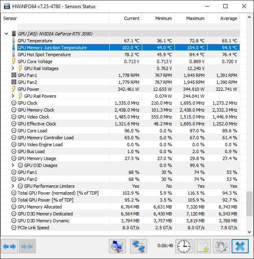Click the HWiNFO64 title bar app icon

point(7,6)
